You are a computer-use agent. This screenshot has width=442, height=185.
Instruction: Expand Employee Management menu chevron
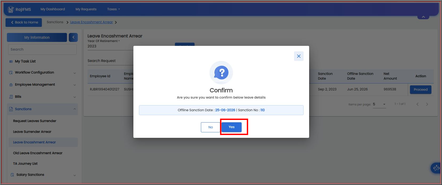tap(75, 85)
